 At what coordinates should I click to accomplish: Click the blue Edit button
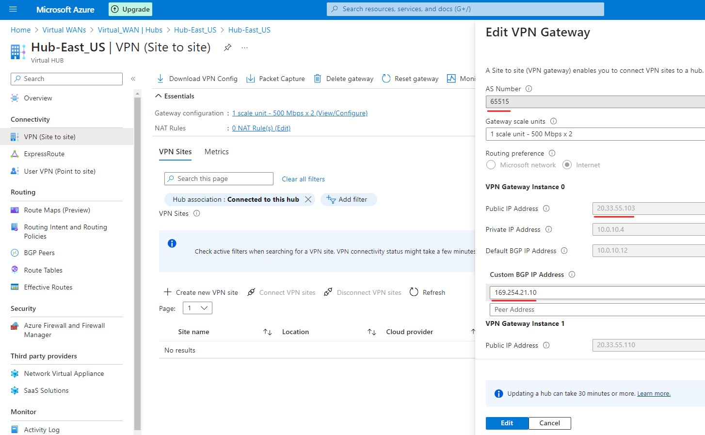coord(507,423)
